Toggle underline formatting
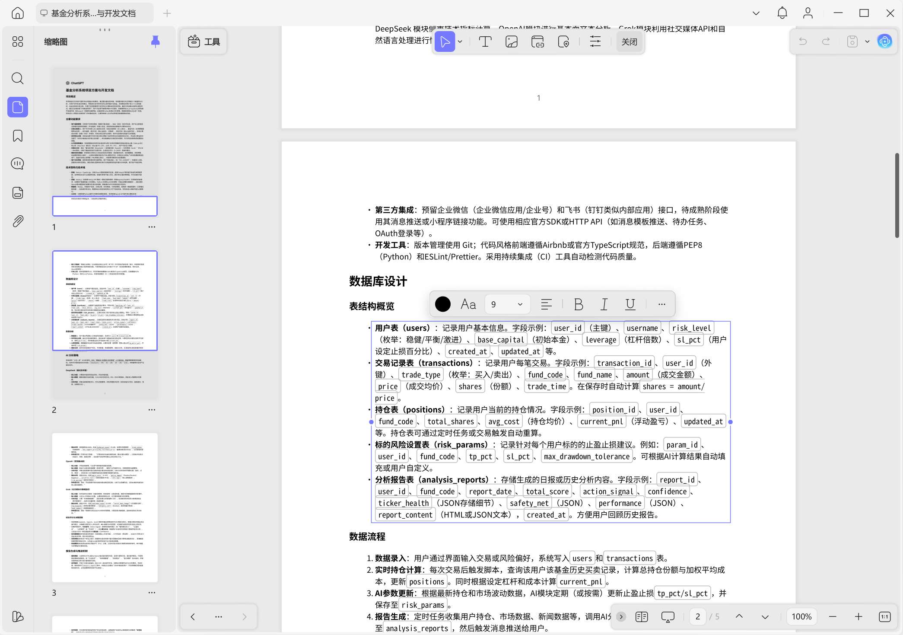The image size is (903, 635). (x=630, y=304)
